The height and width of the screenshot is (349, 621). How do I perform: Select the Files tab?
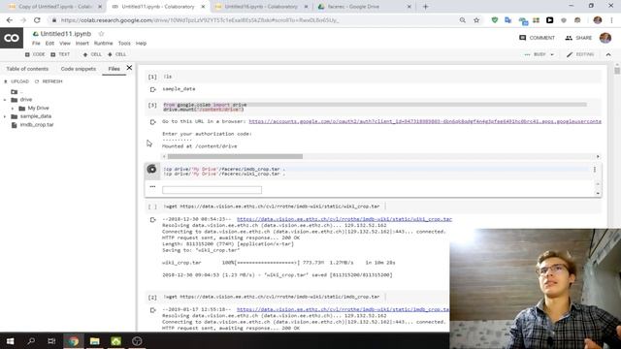114,69
